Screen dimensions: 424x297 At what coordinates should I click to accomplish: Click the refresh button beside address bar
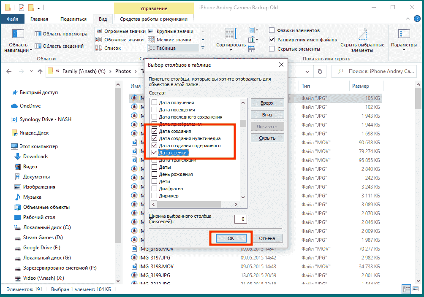click(320, 71)
